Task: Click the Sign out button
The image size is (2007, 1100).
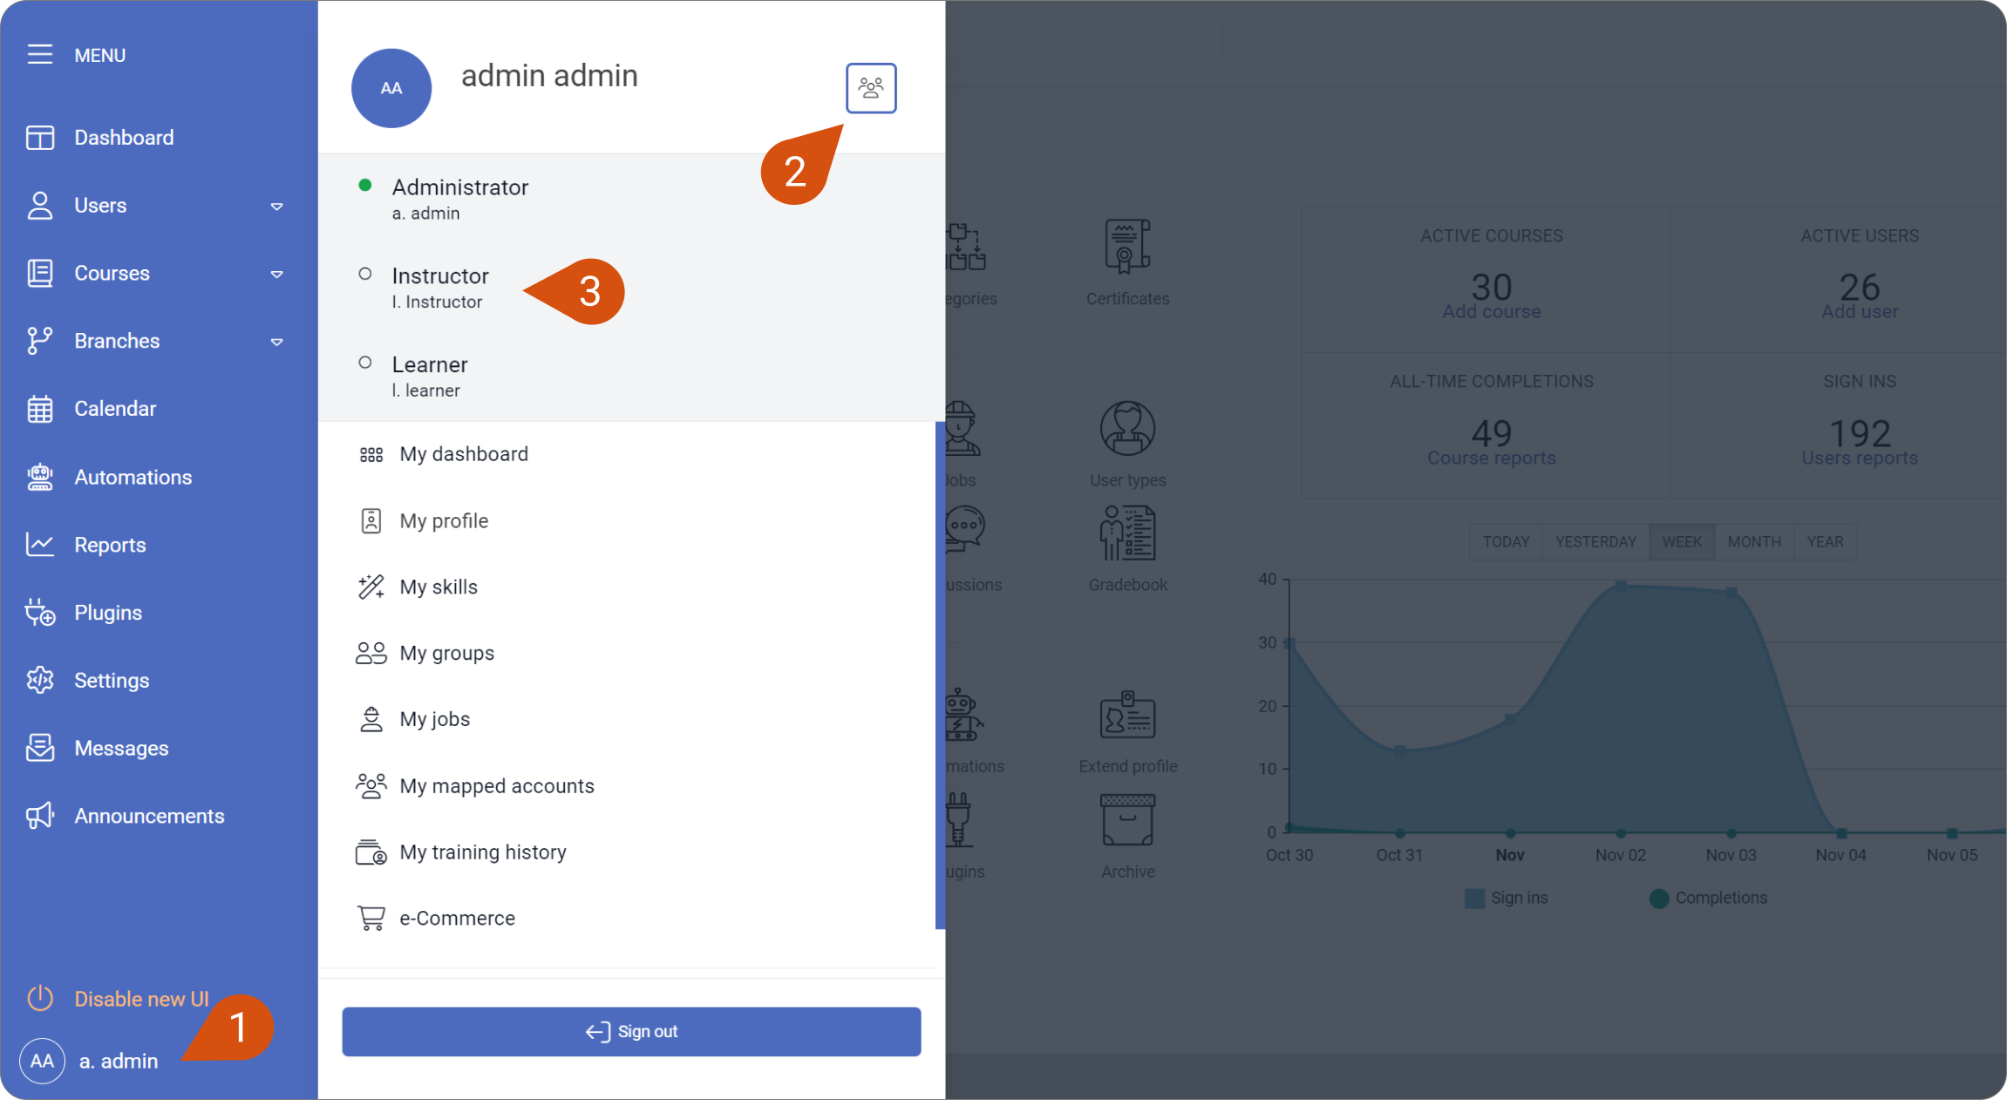Action: (x=631, y=1031)
